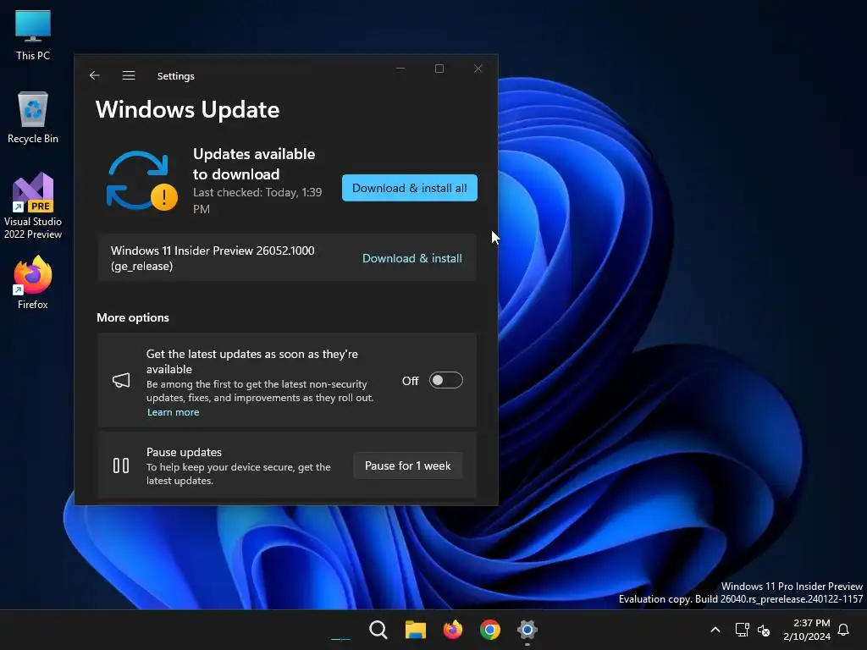Open This PC desktop icon
Screen dimensions: 867x650
[33, 34]
